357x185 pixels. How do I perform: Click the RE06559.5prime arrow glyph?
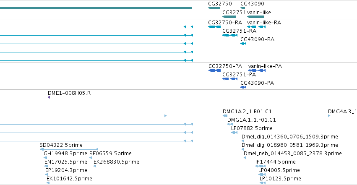coord(91,158)
